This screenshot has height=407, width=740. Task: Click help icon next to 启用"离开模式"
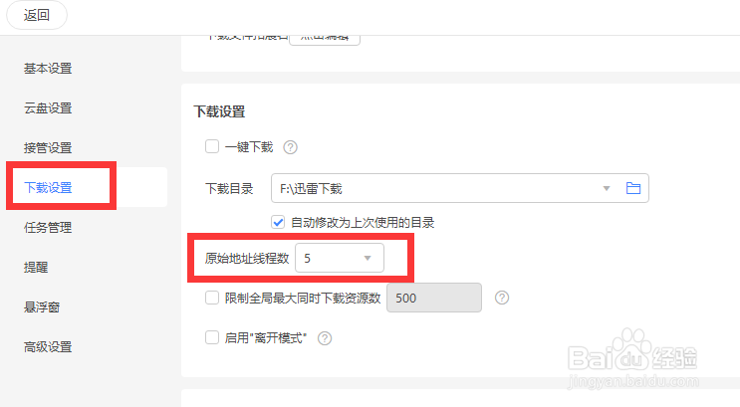[x=324, y=338]
